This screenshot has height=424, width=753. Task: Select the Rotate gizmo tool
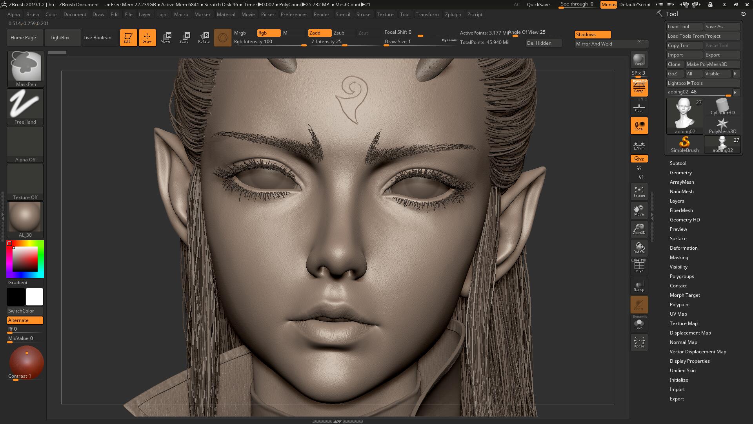point(204,38)
